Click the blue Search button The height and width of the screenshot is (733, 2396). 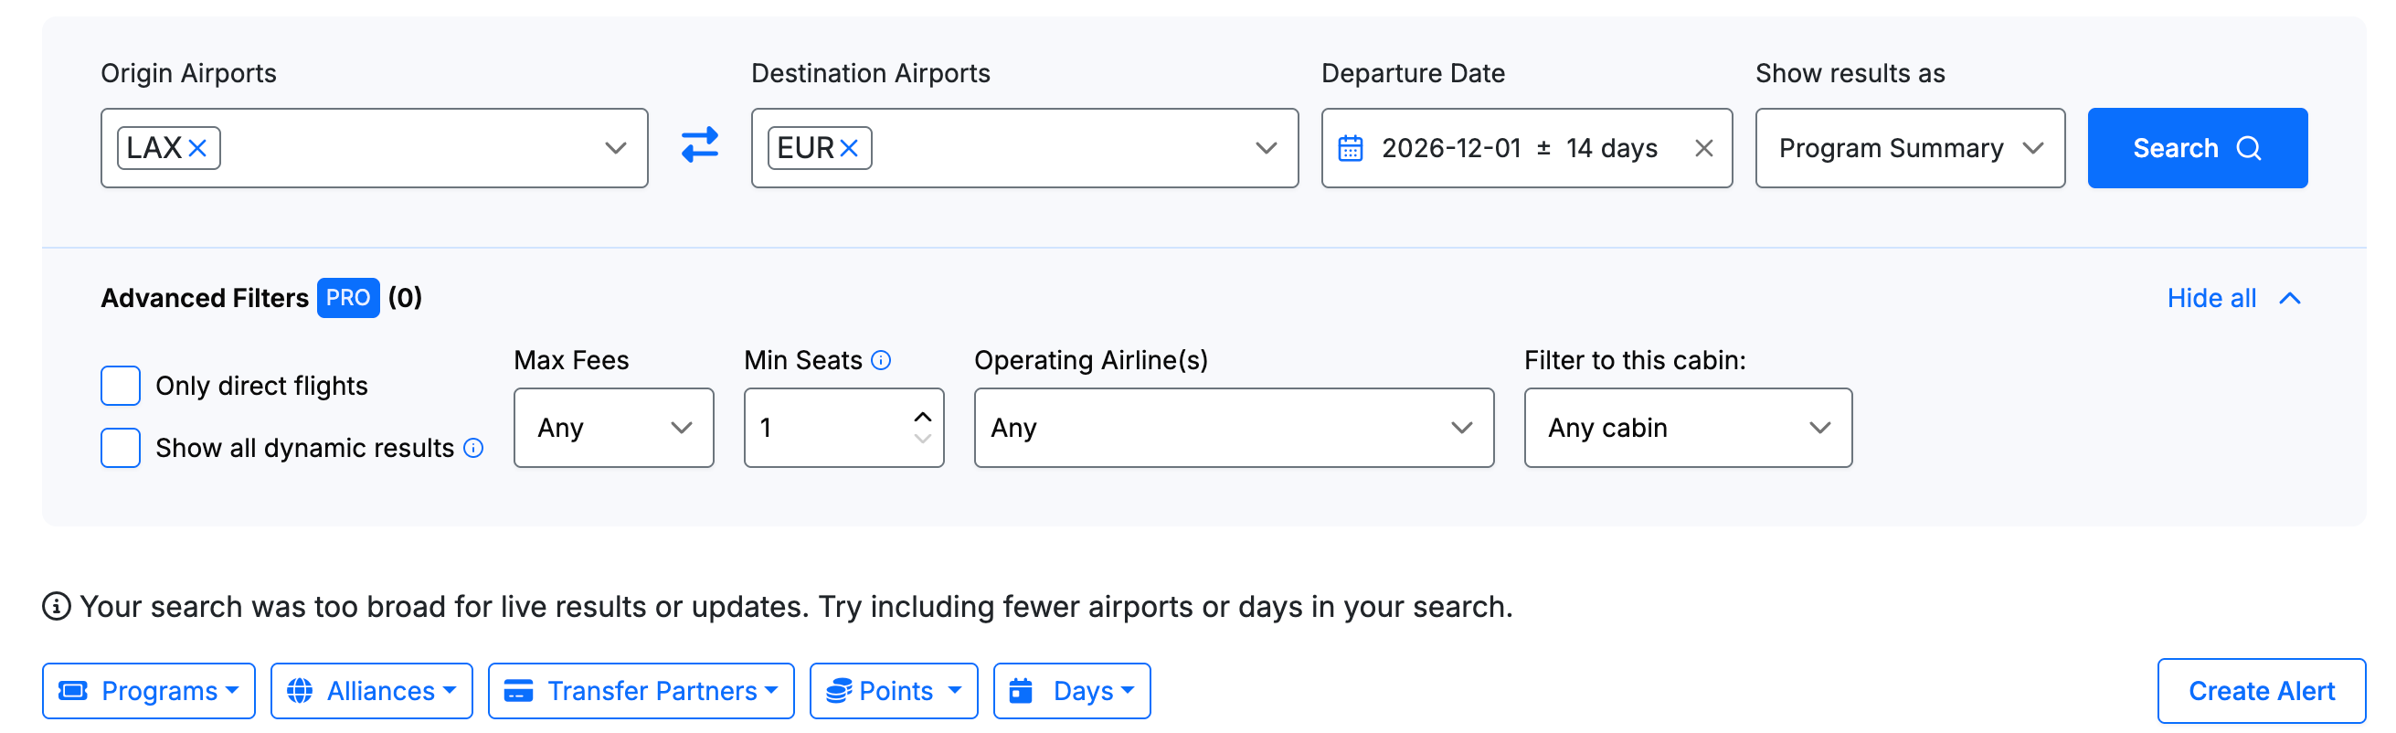[x=2196, y=148]
